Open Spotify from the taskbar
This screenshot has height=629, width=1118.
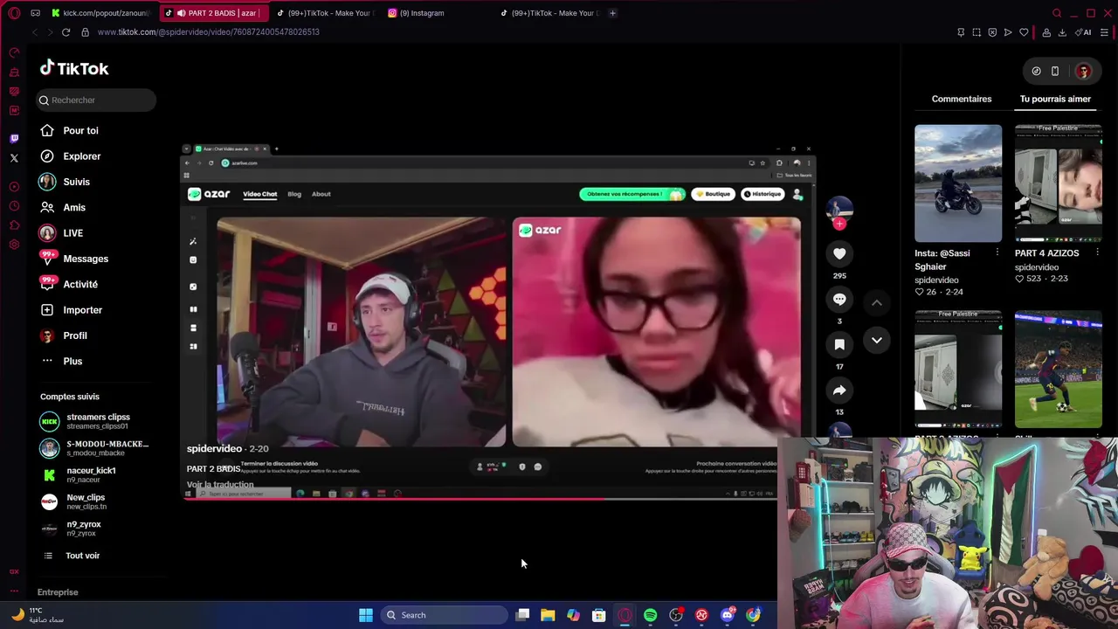(650, 615)
